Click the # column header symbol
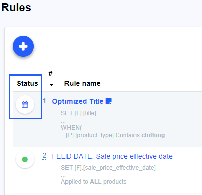The image size is (202, 195). pyautogui.click(x=50, y=73)
